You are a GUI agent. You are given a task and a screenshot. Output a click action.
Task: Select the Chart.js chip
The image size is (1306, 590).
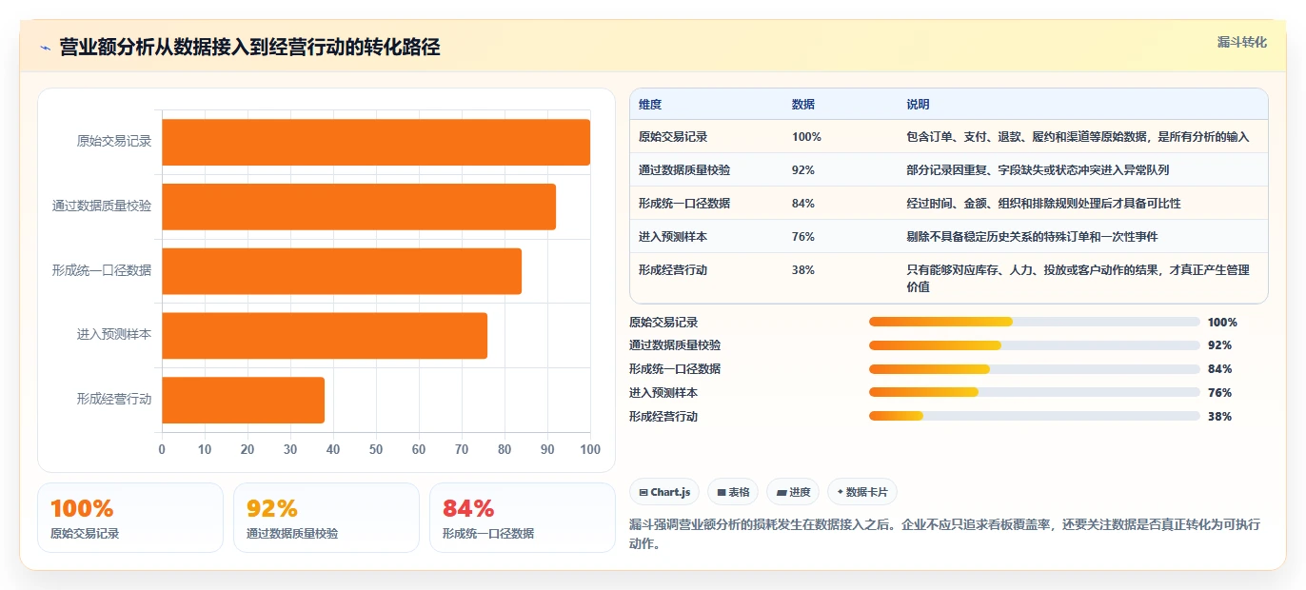click(664, 492)
